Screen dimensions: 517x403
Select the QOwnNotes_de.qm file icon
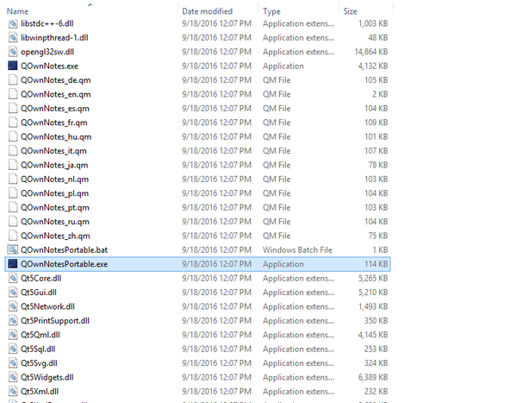pos(12,80)
